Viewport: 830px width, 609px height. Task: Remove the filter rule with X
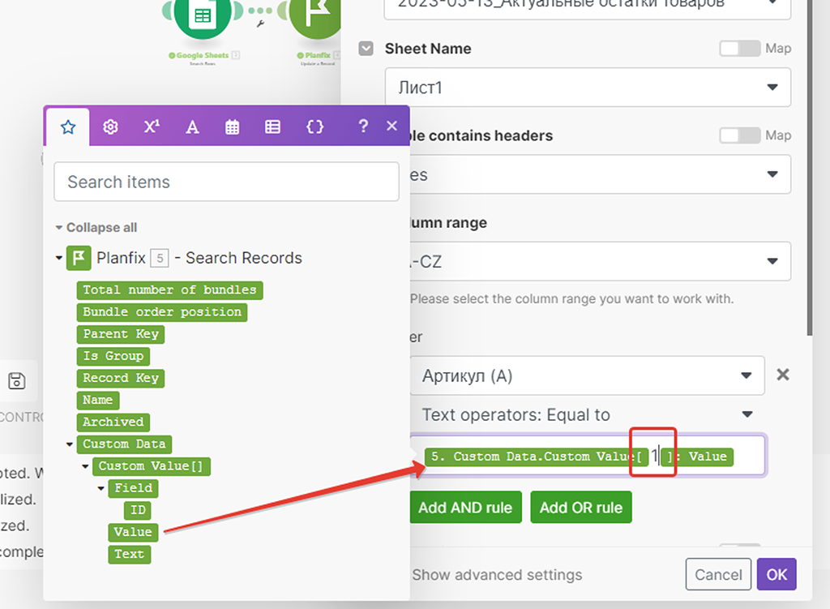click(782, 375)
